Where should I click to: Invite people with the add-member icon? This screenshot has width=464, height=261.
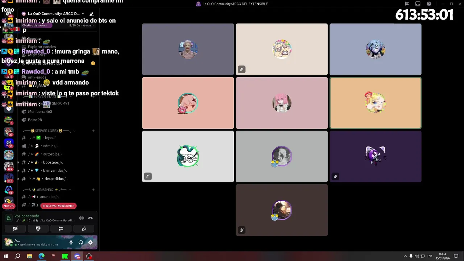(91, 14)
